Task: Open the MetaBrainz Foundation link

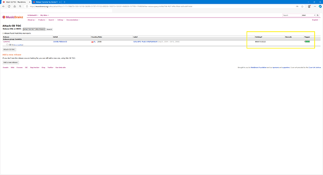Action: coord(258,68)
